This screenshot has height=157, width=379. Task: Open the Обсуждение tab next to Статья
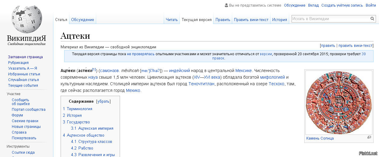click(x=83, y=20)
